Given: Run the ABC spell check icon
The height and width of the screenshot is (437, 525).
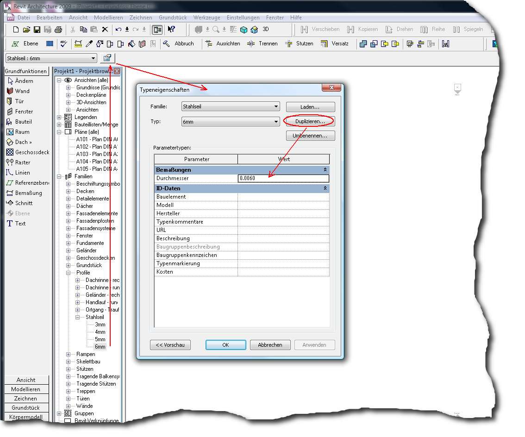Looking at the screenshot, I should [x=63, y=44].
